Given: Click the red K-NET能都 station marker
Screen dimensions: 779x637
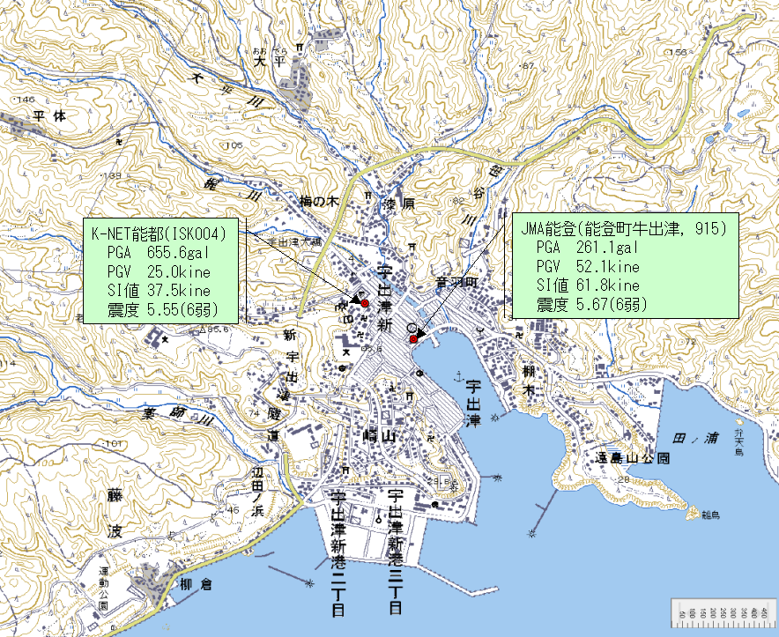Looking at the screenshot, I should pyautogui.click(x=365, y=303).
